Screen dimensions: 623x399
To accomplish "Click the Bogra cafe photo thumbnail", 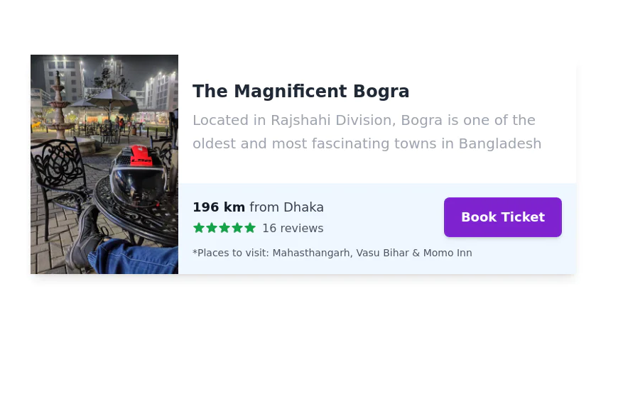I will coord(104,164).
